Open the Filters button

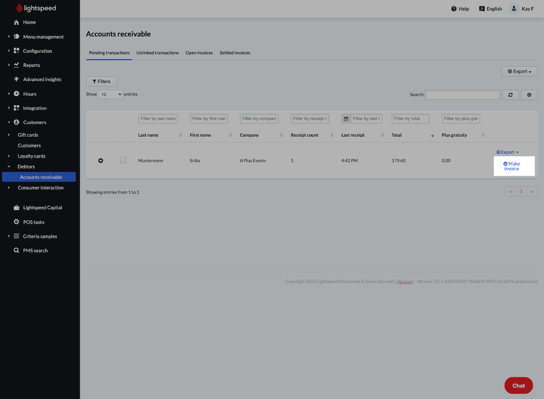[x=101, y=81]
